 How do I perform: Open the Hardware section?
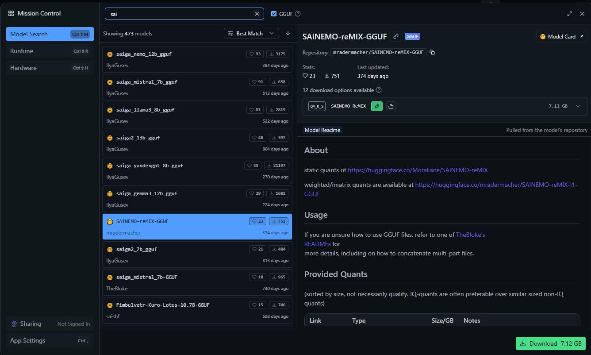point(50,68)
